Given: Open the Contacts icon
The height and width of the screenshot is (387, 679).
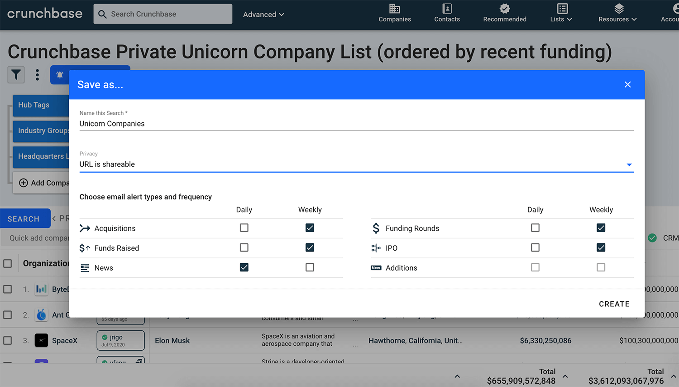Looking at the screenshot, I should tap(447, 9).
